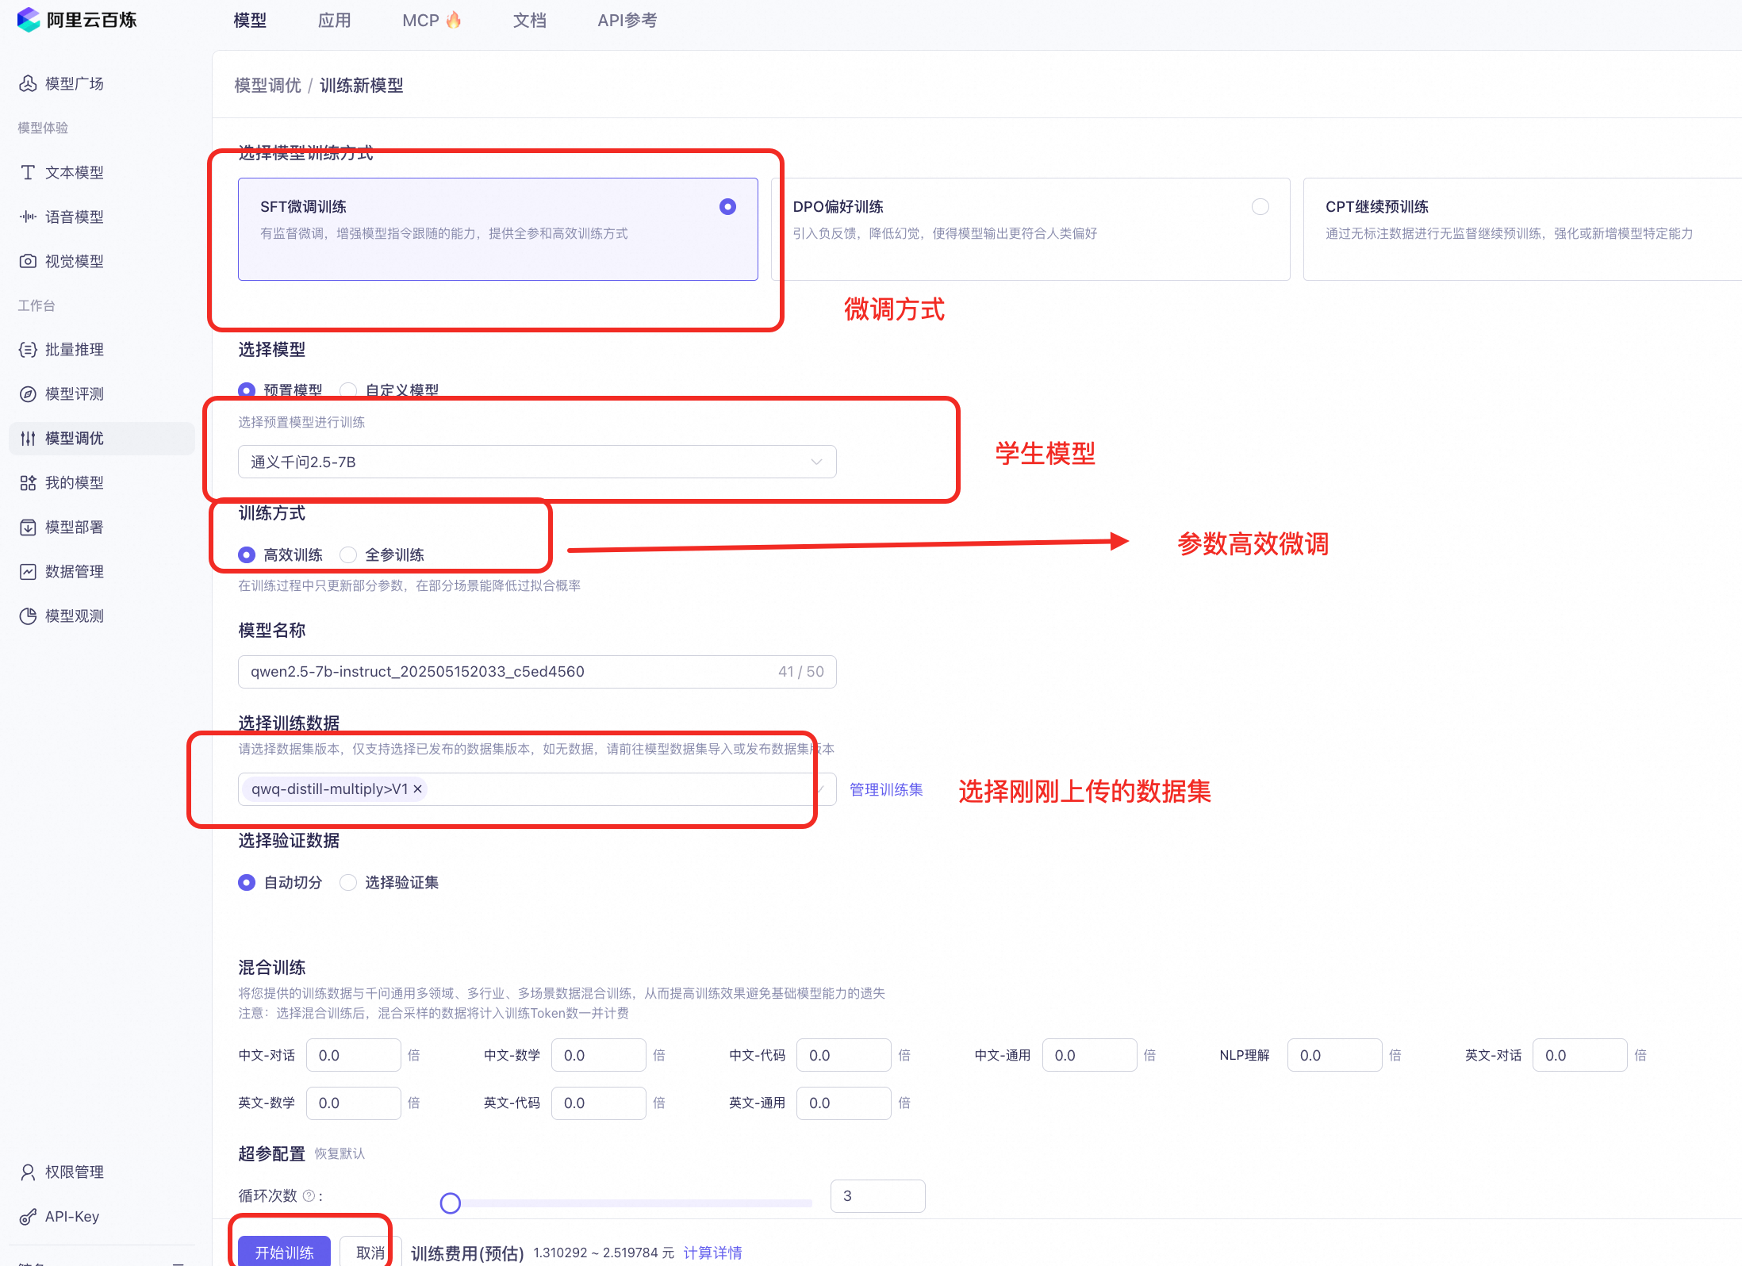Click help icon next to 循环次数

(x=309, y=1195)
